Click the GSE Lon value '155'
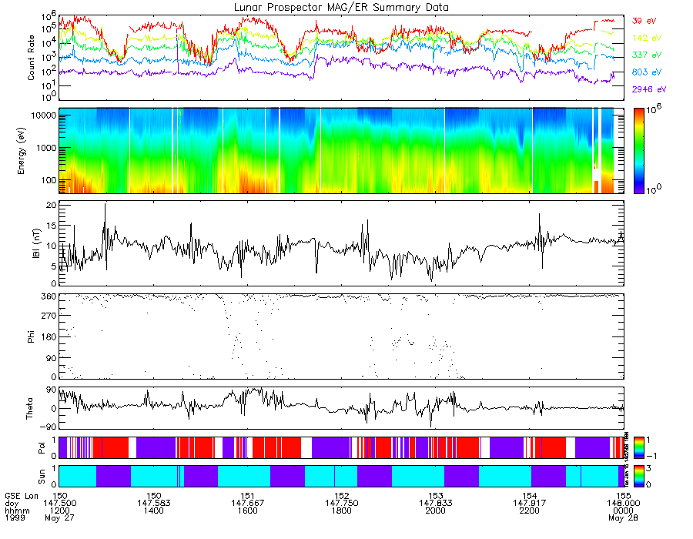 623,496
